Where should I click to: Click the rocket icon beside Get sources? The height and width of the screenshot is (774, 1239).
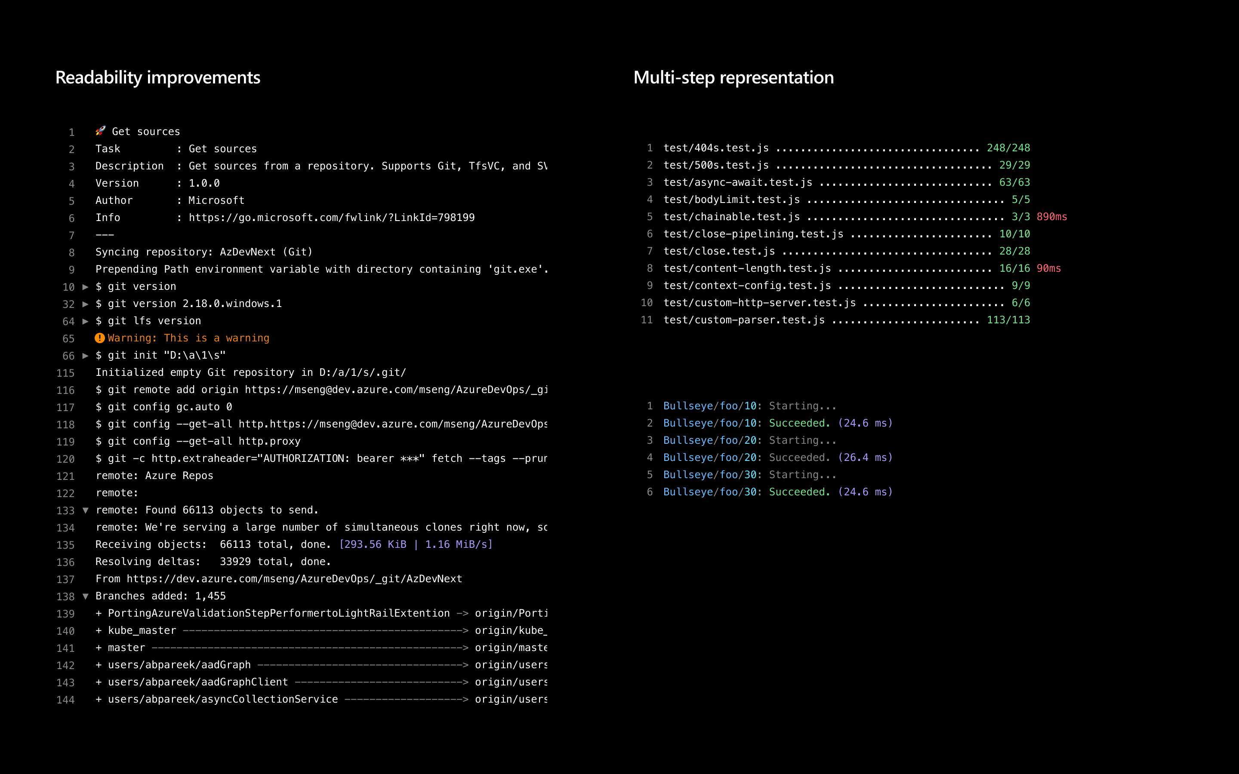click(x=100, y=131)
